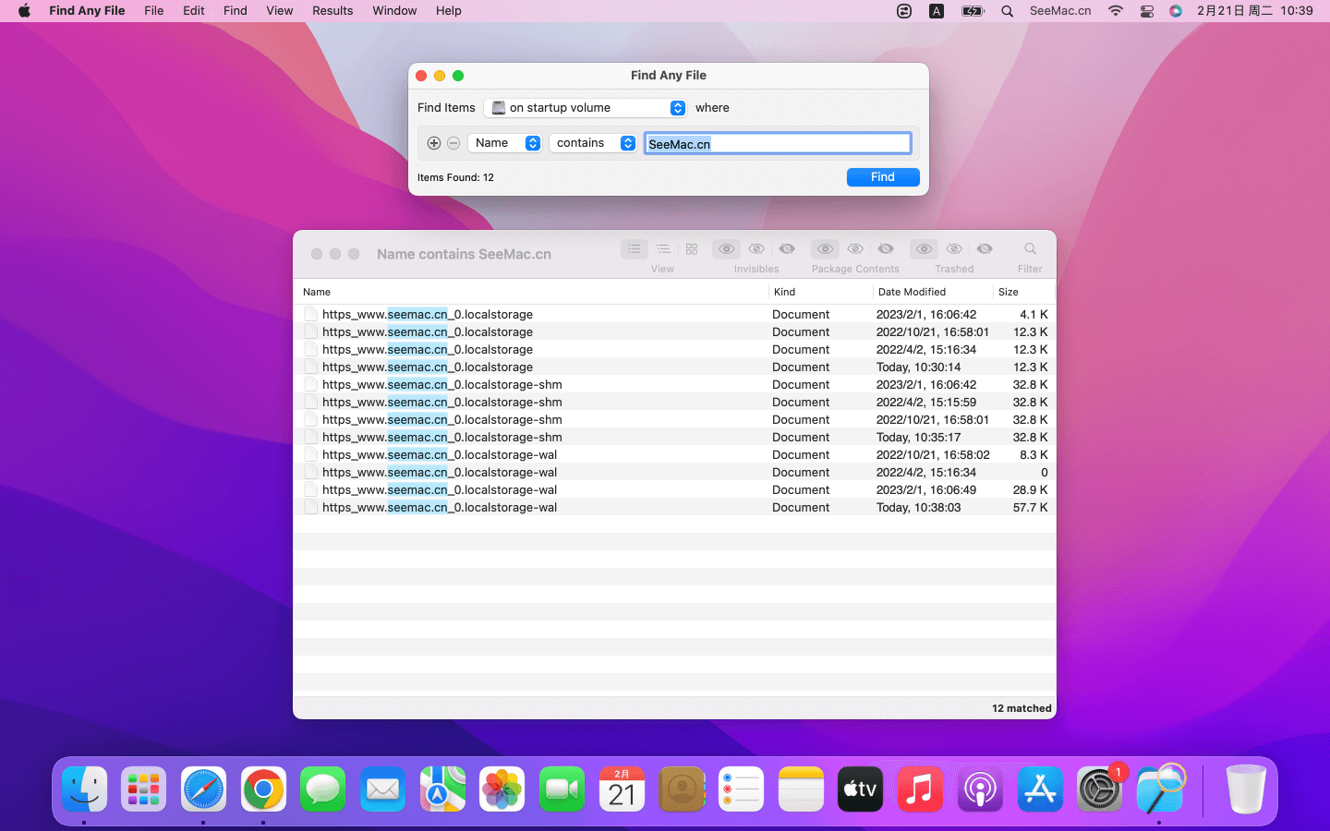Show all items including Invisibles
Image resolution: width=1330 pixels, height=831 pixels.
pos(727,249)
